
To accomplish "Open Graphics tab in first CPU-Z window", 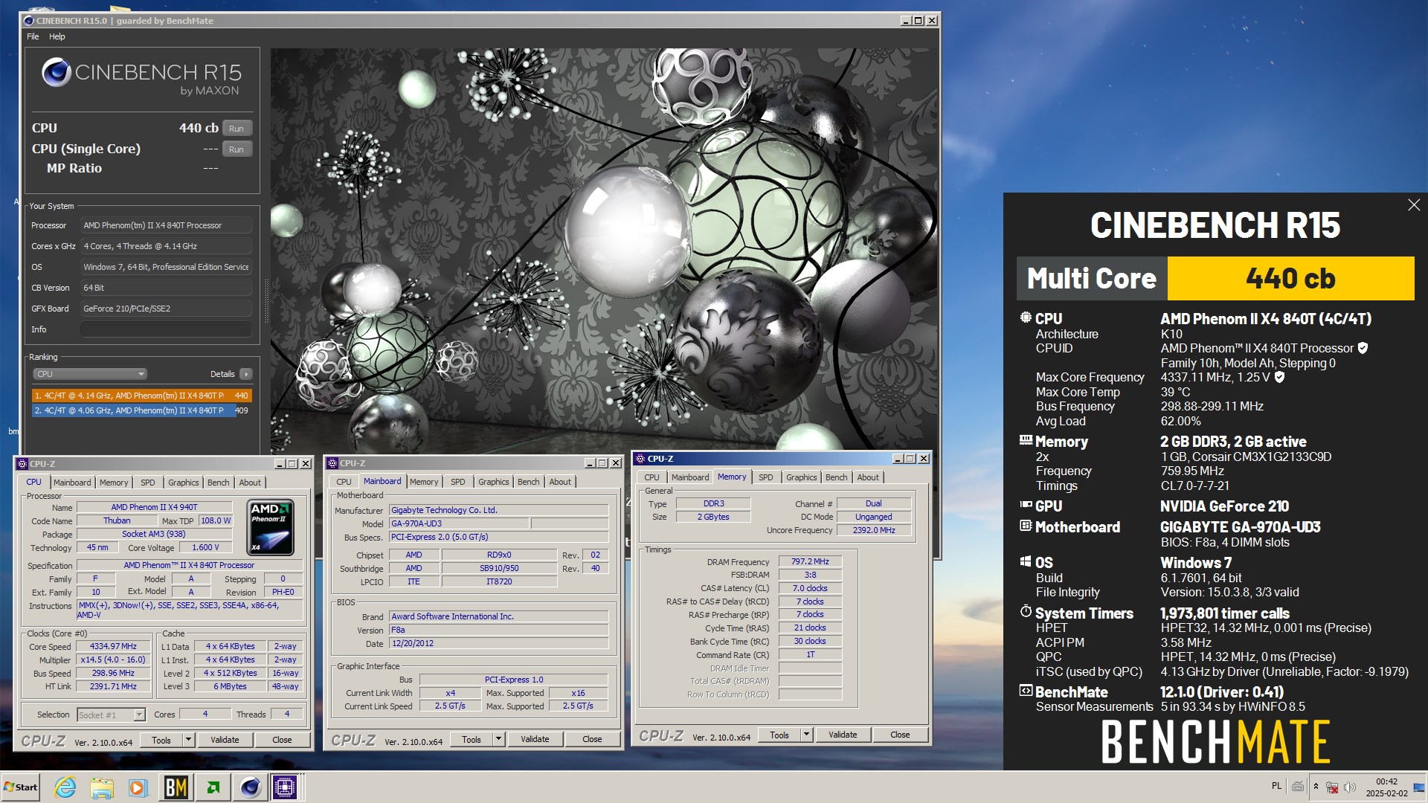I will [184, 483].
